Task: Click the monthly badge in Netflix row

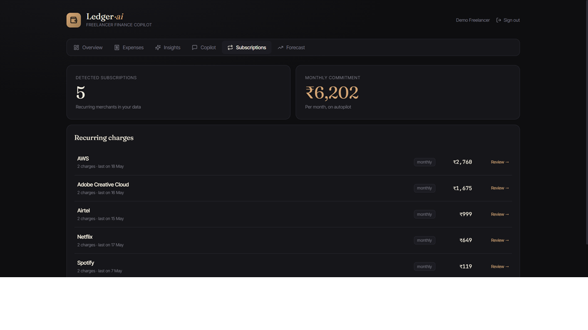Action: pos(424,240)
